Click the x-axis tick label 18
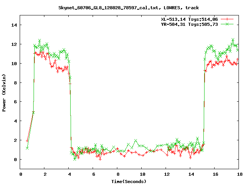The image size is (247, 185). coord(240,174)
